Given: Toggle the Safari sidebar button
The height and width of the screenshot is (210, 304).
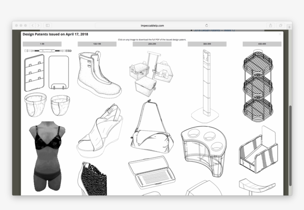Looking at the screenshot, I should coord(47,26).
